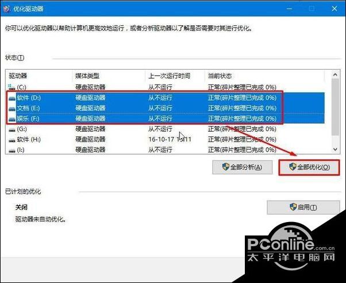Select the (C:) drive row name

(x=21, y=87)
